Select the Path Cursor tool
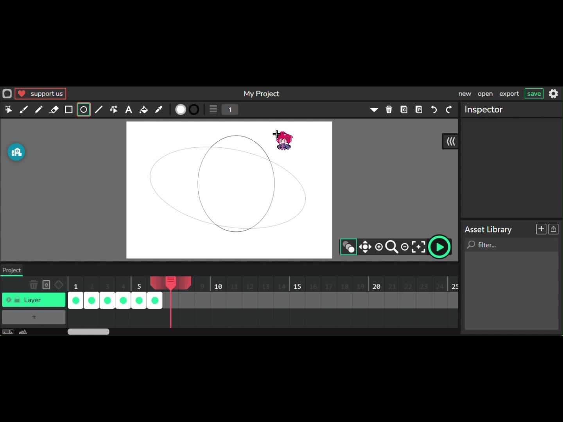 click(x=114, y=110)
